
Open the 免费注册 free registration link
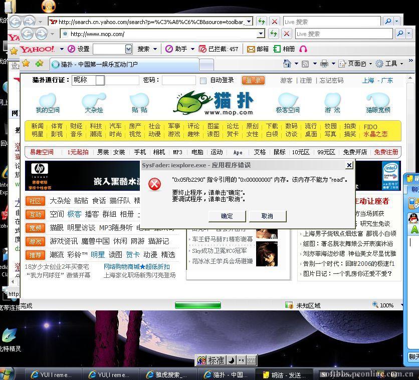click(386, 152)
